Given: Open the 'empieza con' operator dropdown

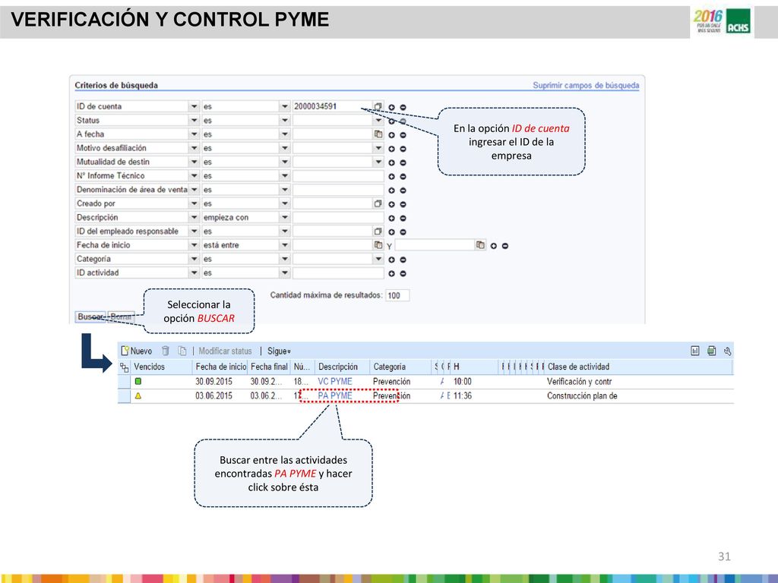Looking at the screenshot, I should point(284,218).
